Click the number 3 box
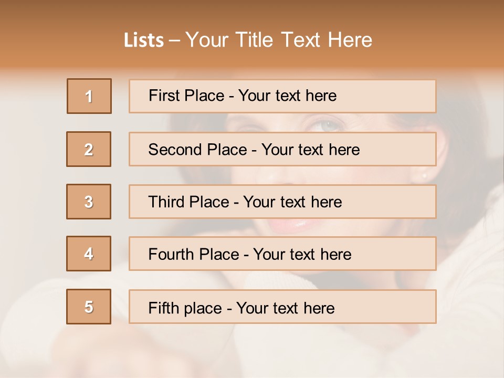504x378 pixels. pyautogui.click(x=89, y=202)
